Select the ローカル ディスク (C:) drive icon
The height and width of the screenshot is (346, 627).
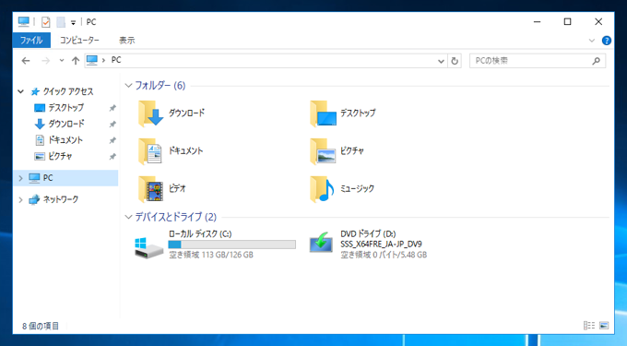148,247
